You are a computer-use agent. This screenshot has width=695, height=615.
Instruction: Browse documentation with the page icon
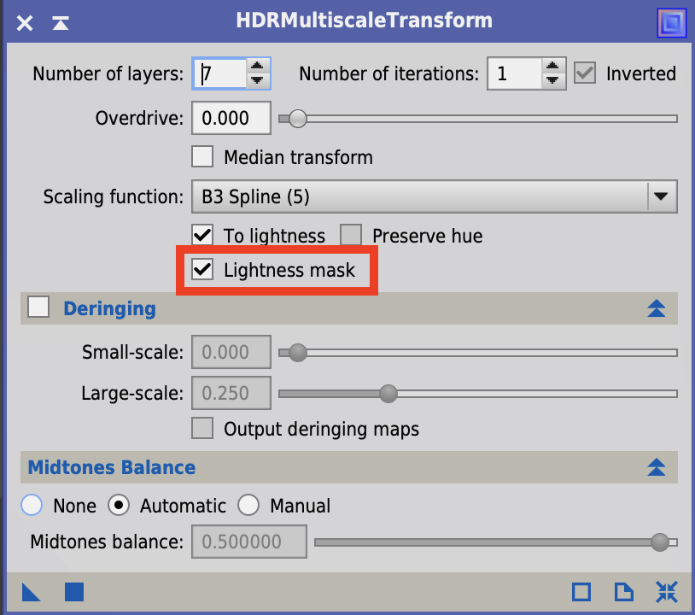623,592
